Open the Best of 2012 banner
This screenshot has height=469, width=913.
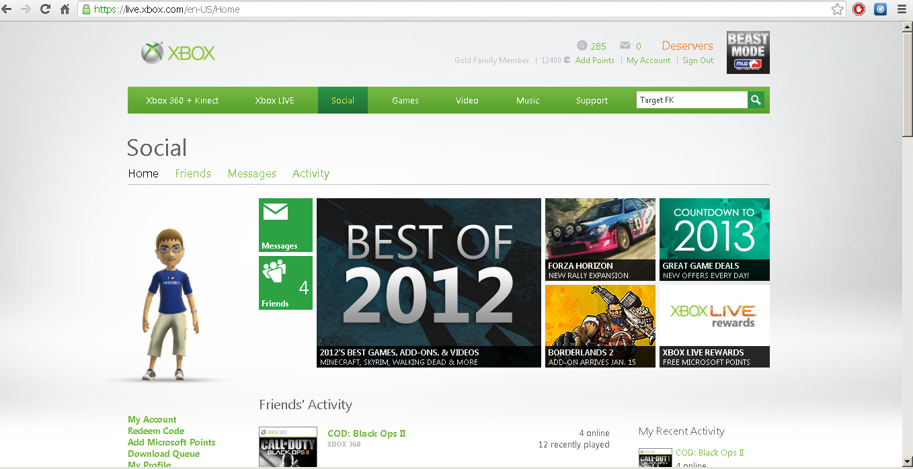point(429,283)
